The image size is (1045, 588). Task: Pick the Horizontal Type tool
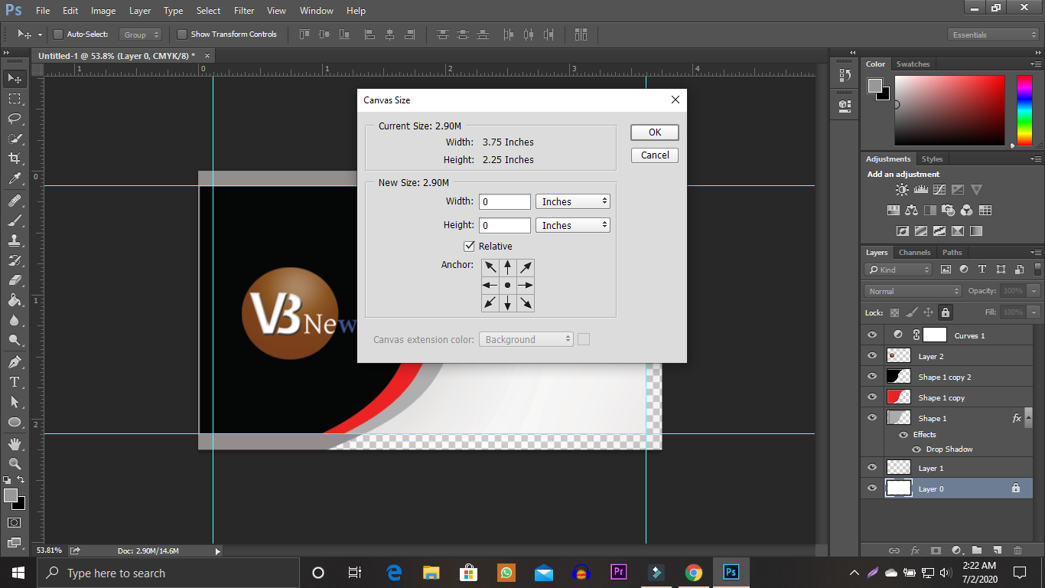[15, 382]
